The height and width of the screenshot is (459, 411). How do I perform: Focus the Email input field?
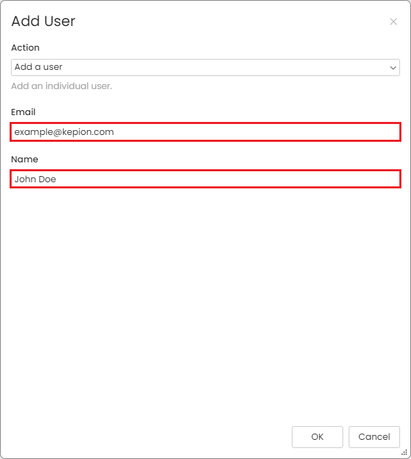click(x=206, y=132)
